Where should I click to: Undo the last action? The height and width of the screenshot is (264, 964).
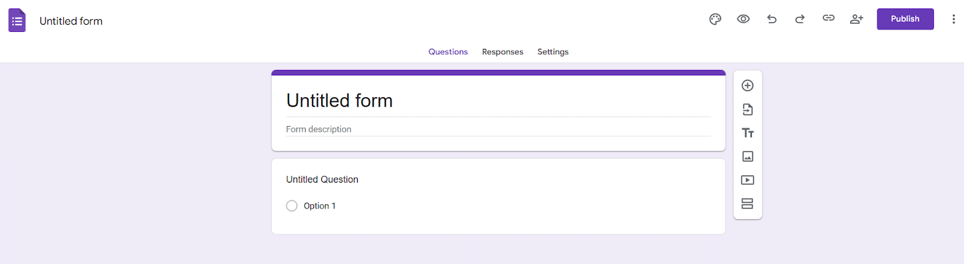point(772,19)
